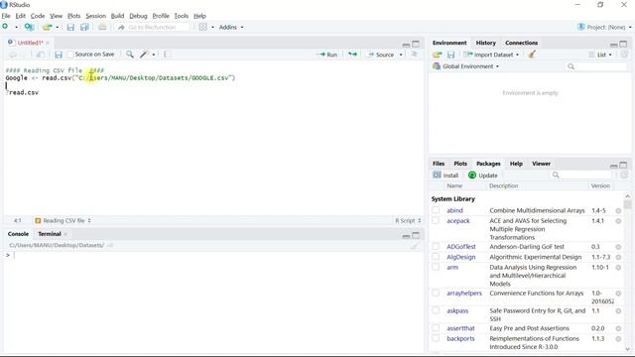Close the Untitled1 script tab

click(x=48, y=43)
